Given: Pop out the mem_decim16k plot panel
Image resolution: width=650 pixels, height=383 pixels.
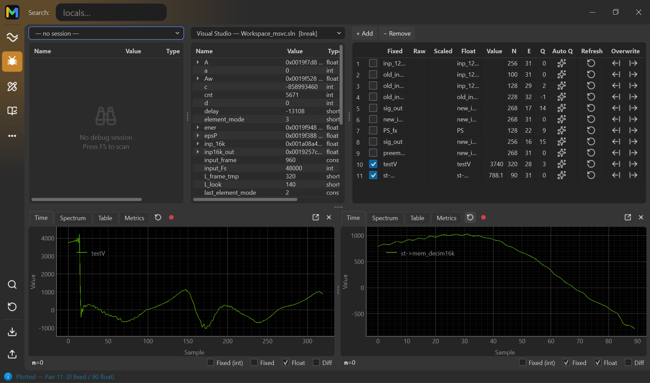Looking at the screenshot, I should (x=628, y=217).
